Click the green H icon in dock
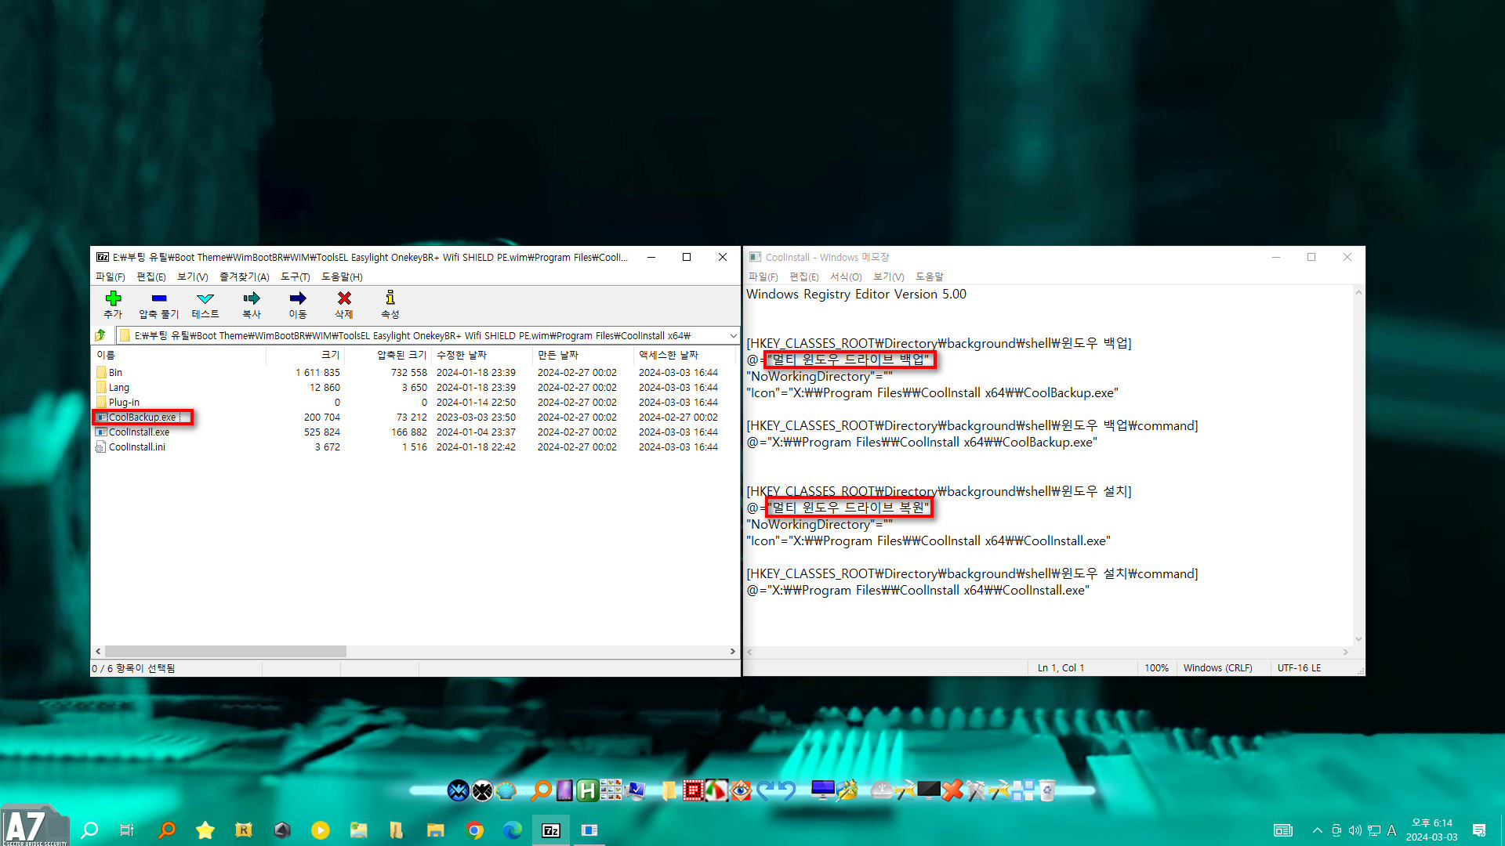This screenshot has width=1505, height=846. 587,790
